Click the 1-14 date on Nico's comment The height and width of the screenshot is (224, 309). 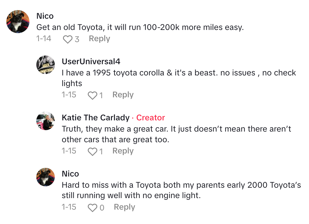click(44, 39)
